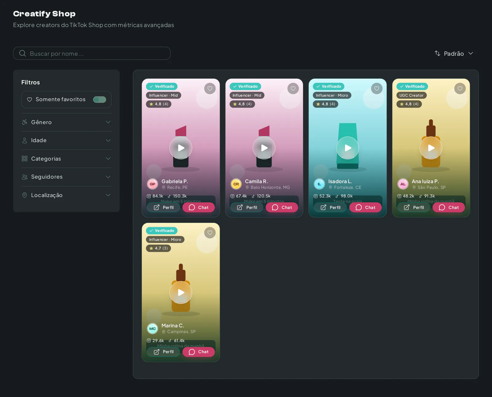This screenshot has height=397, width=492.
Task: Click Camila R.'s location Belo Horizonte, MG
Action: tap(268, 187)
